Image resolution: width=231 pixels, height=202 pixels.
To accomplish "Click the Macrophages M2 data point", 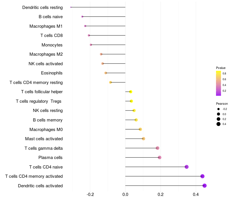I will (101, 54).
